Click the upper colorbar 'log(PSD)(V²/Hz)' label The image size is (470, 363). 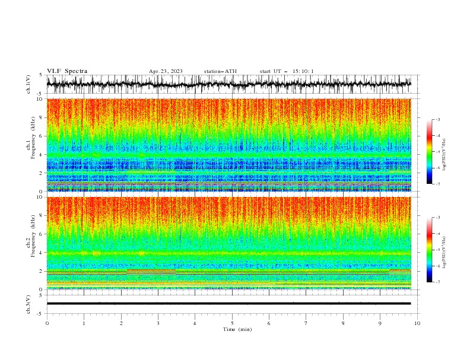pos(444,155)
